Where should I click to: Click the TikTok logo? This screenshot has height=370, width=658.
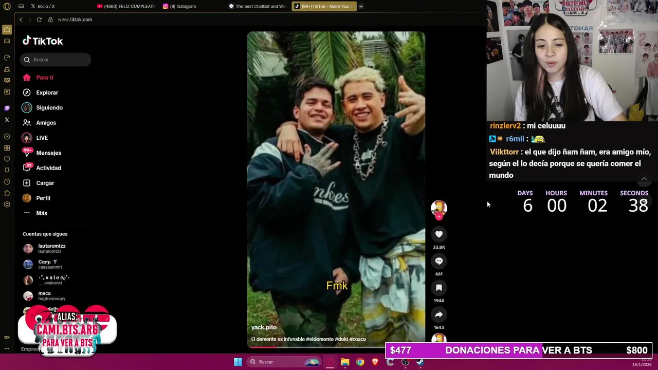[43, 41]
